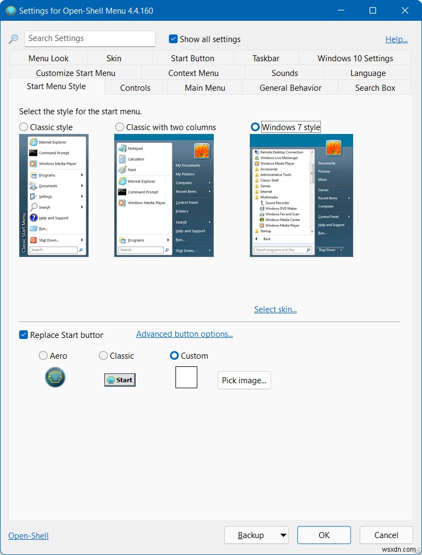Click the Help... link
422x555 pixels.
pyautogui.click(x=396, y=39)
